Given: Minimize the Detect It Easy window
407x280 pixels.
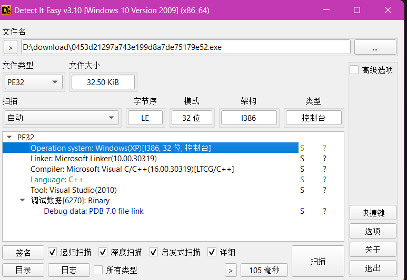Looking at the screenshot, I should 326,10.
